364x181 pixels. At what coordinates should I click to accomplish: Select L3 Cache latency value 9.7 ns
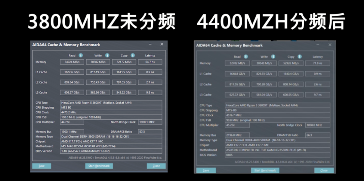pos(317,95)
